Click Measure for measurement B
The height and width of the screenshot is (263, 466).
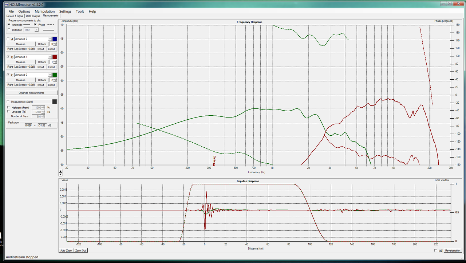pyautogui.click(x=21, y=62)
